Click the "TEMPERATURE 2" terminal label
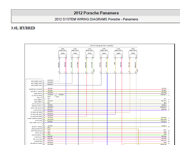This screenshot has height=145, width=180. (x=37, y=106)
